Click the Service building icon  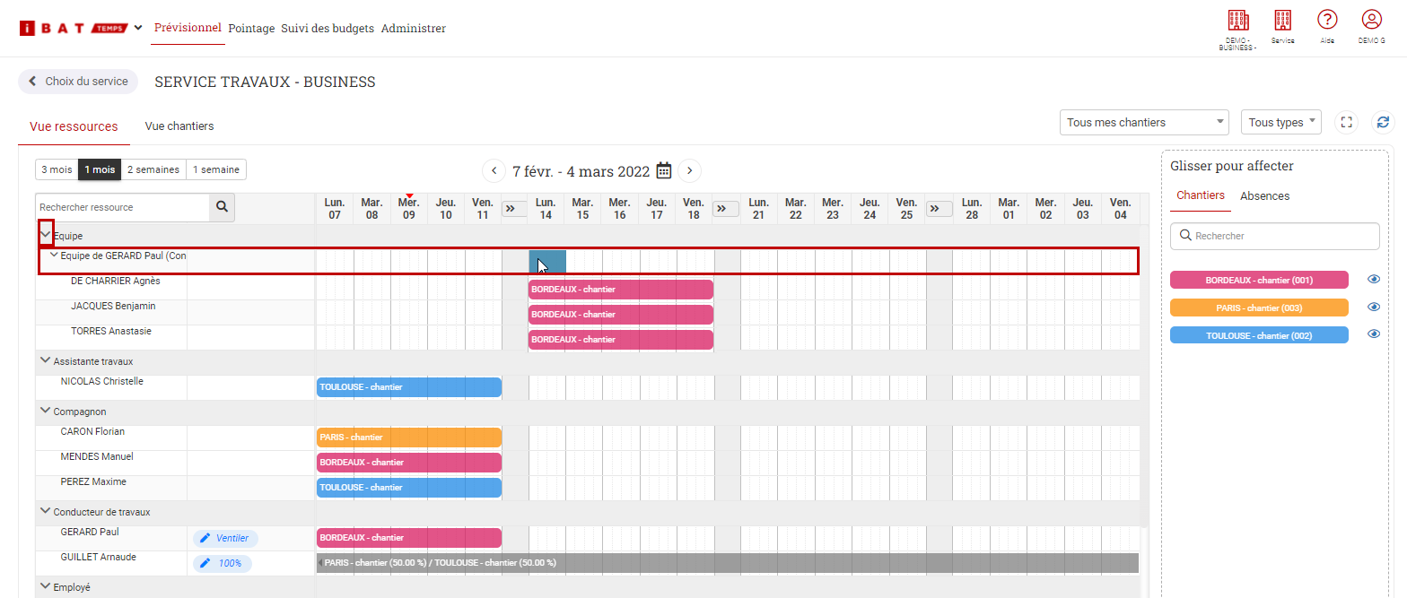click(x=1282, y=21)
